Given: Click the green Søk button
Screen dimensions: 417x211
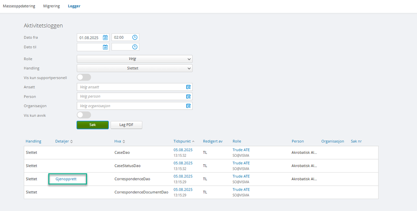Looking at the screenshot, I should point(93,125).
